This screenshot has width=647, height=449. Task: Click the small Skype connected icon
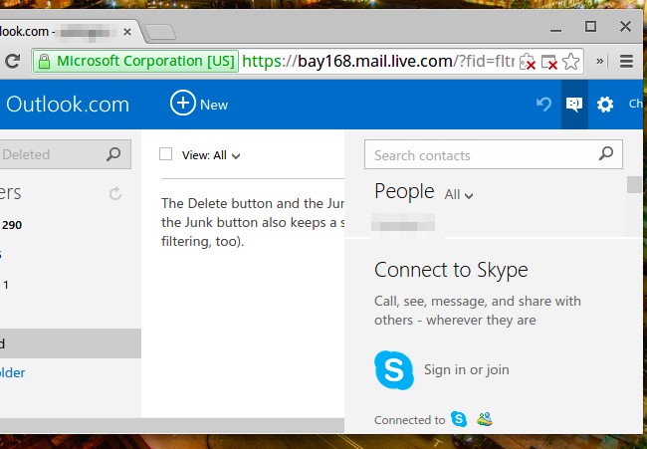[459, 419]
